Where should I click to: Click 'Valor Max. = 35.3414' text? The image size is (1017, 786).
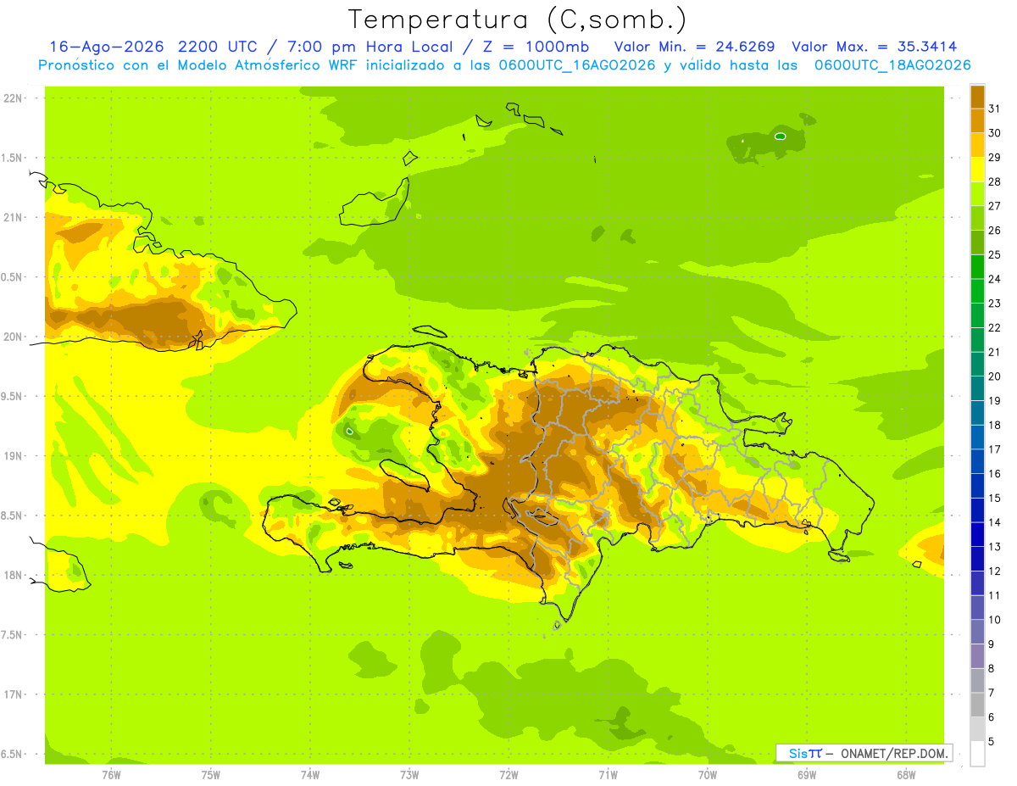point(874,47)
